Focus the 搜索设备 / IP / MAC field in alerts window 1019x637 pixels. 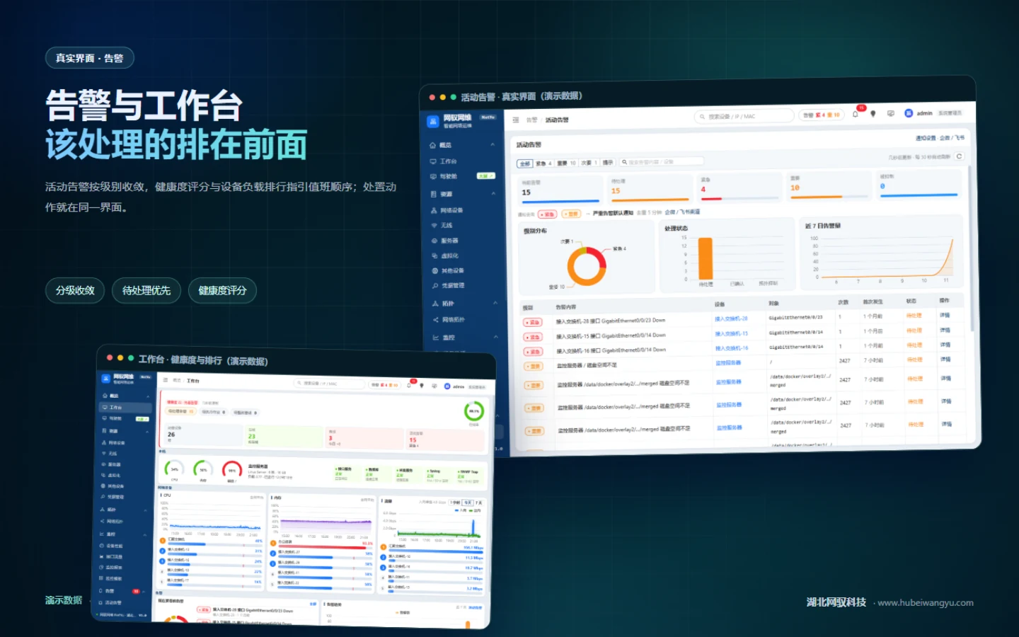(x=744, y=116)
